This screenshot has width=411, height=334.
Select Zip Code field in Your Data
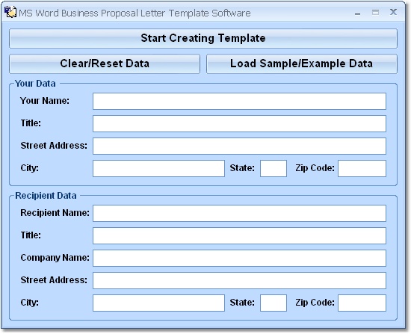[362, 169]
